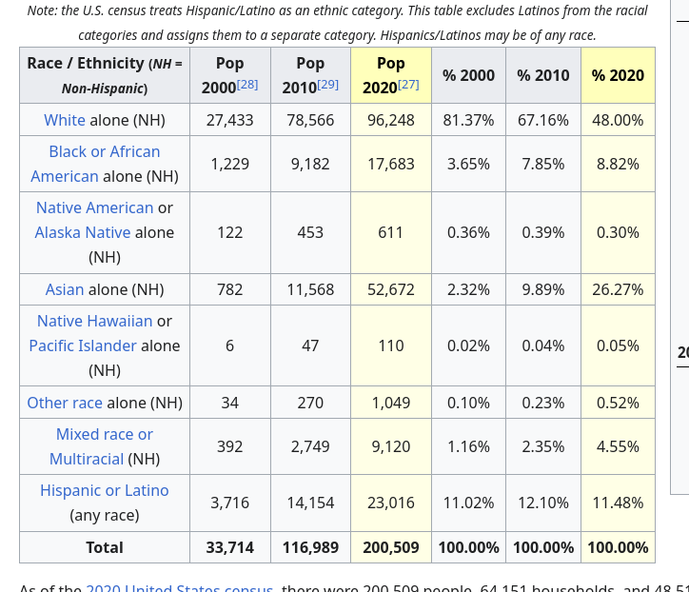
Task: Click the 4.55% cell
Action: pyautogui.click(x=618, y=446)
